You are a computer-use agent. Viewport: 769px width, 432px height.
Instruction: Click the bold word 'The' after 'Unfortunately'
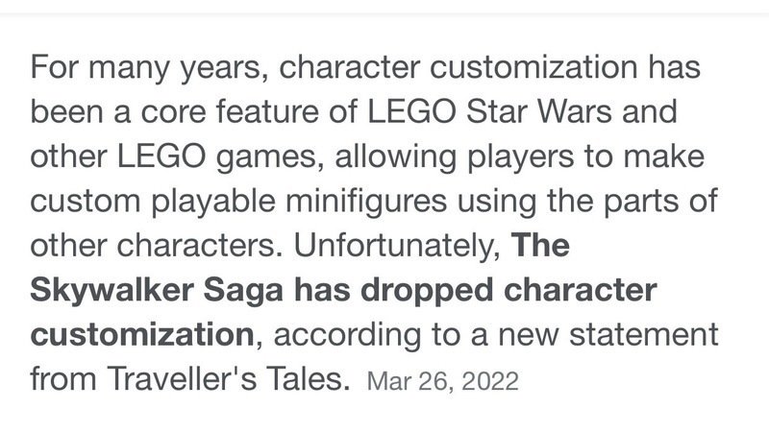542,247
